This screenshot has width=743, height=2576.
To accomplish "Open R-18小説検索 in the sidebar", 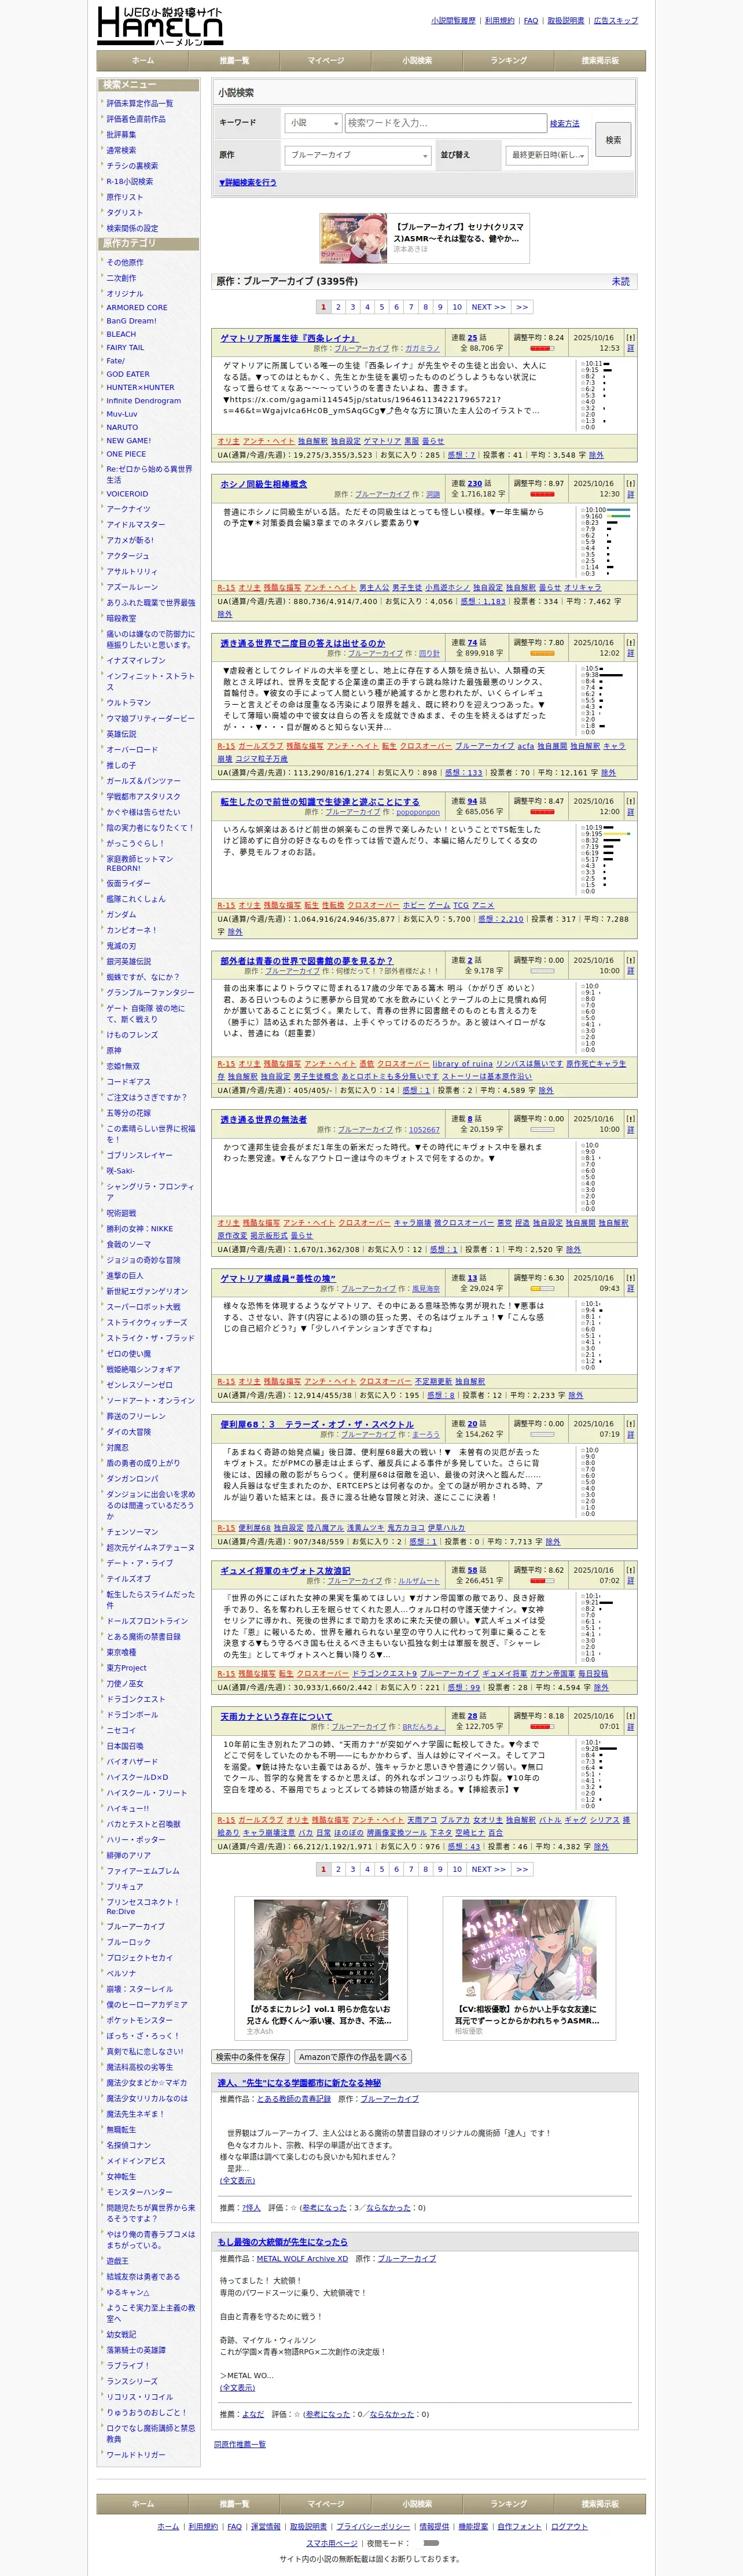I will (130, 182).
